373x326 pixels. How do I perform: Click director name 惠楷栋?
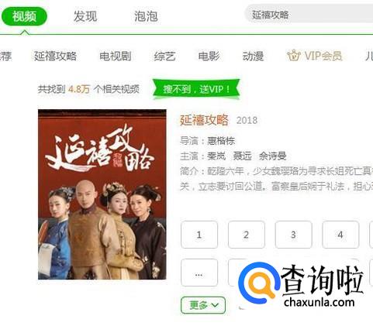pyautogui.click(x=221, y=141)
